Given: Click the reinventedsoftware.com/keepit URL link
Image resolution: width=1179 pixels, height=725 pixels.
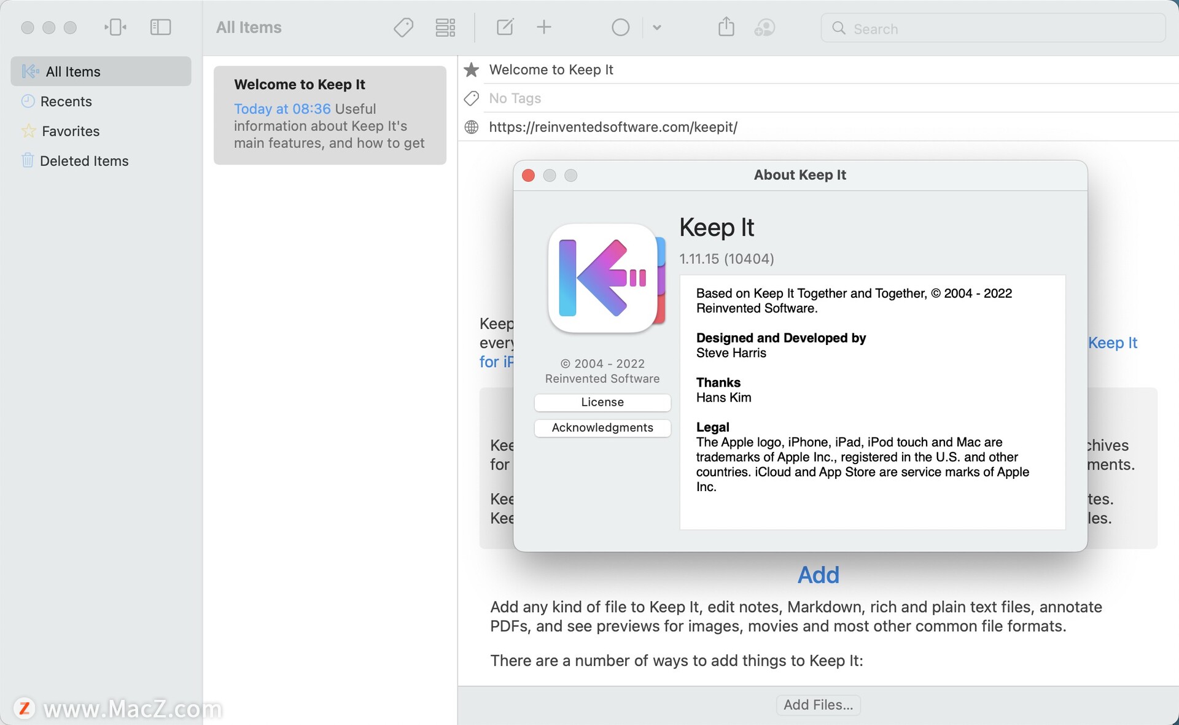Looking at the screenshot, I should pos(612,125).
